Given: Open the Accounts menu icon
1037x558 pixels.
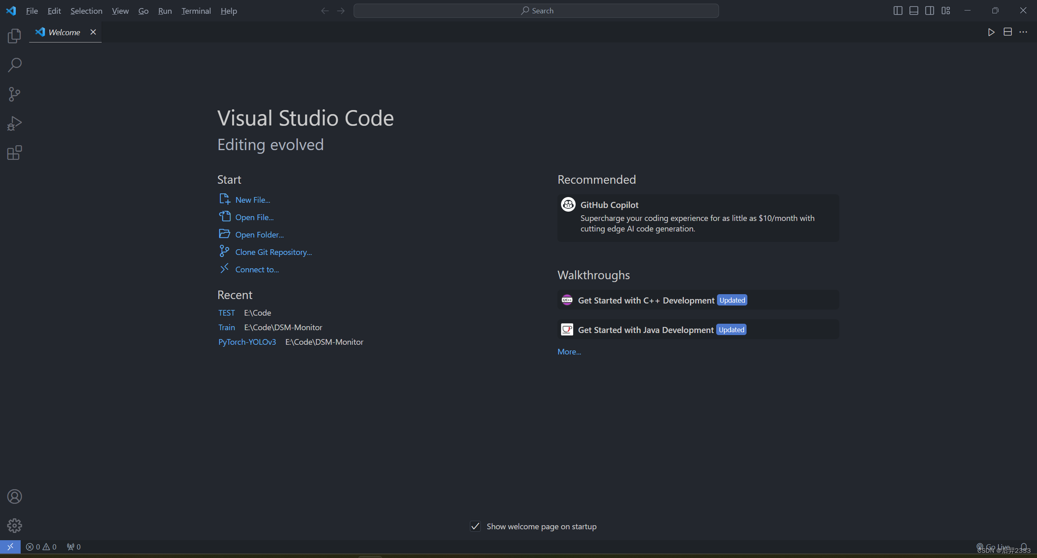Looking at the screenshot, I should point(14,496).
